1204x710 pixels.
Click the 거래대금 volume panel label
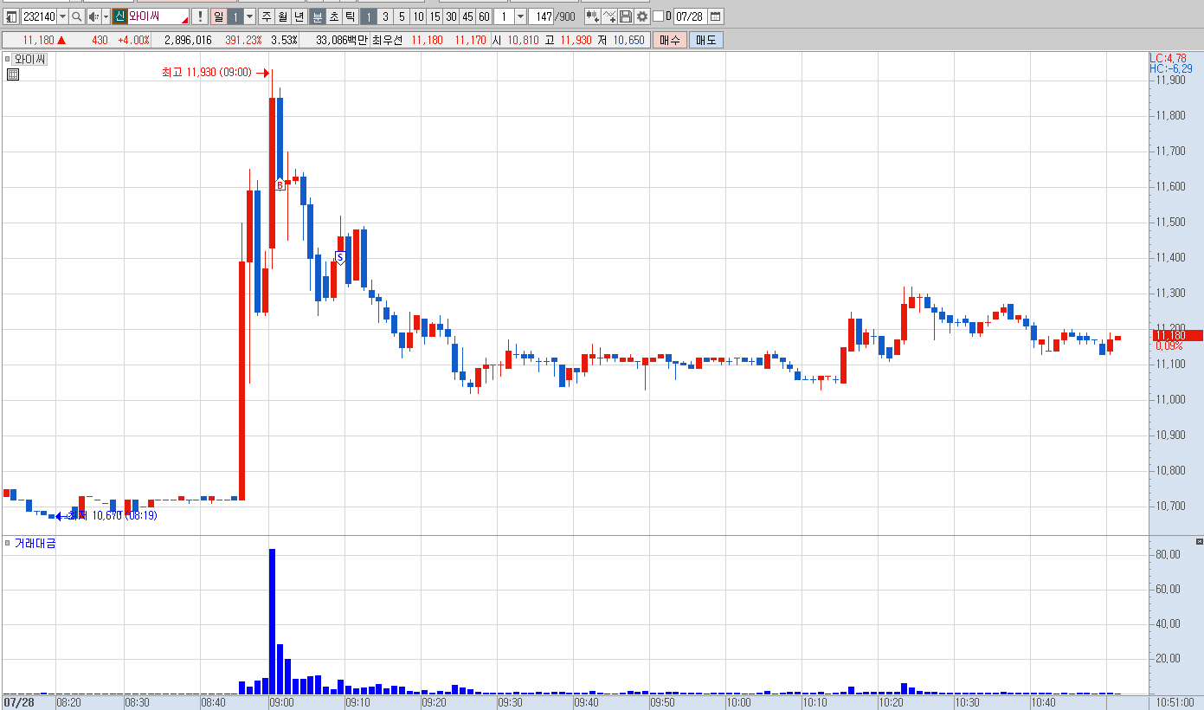[x=35, y=544]
